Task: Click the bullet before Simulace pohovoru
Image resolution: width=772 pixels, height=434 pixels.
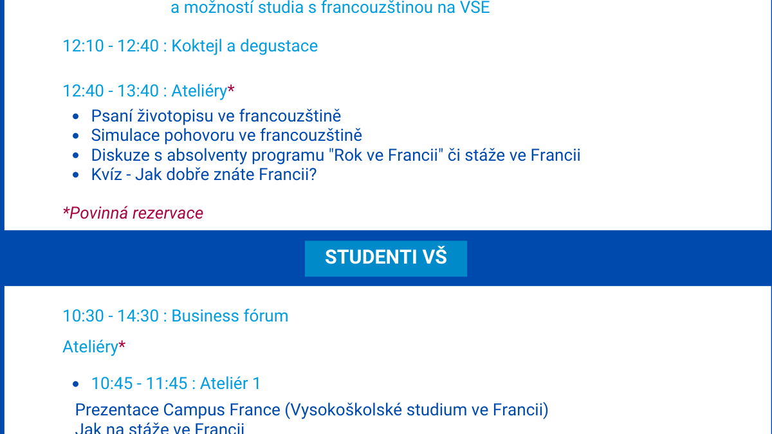Action: 76,136
